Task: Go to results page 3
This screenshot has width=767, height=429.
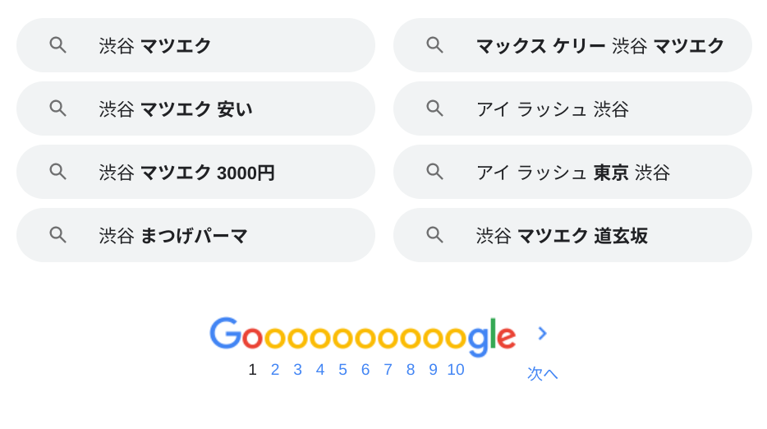Action: [x=297, y=370]
